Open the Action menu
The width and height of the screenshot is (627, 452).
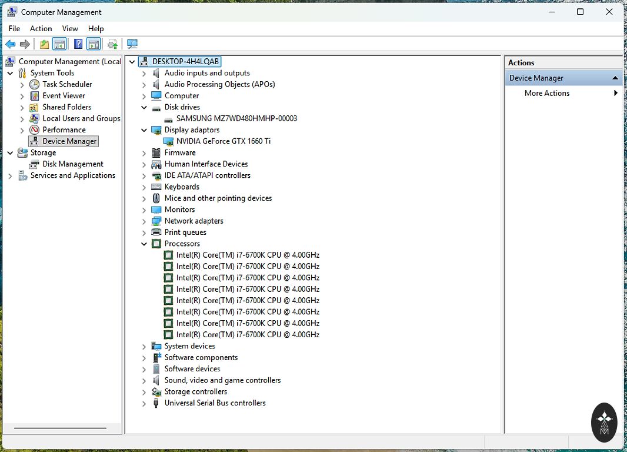[x=41, y=28]
